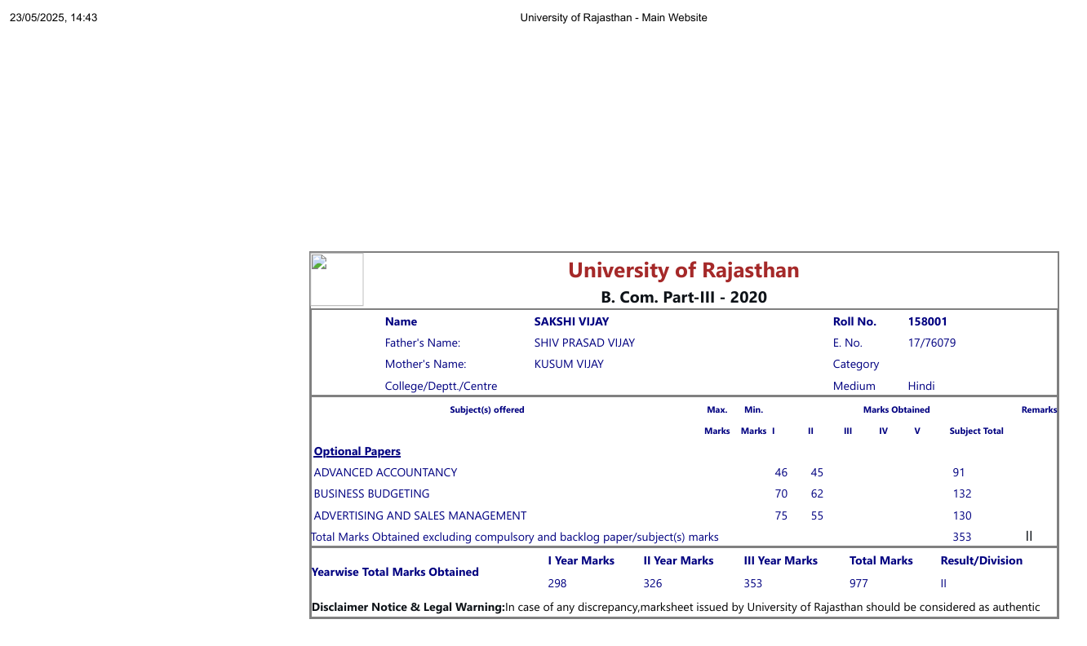Click the II Year Marks value 326
1087x646 pixels.
[652, 583]
